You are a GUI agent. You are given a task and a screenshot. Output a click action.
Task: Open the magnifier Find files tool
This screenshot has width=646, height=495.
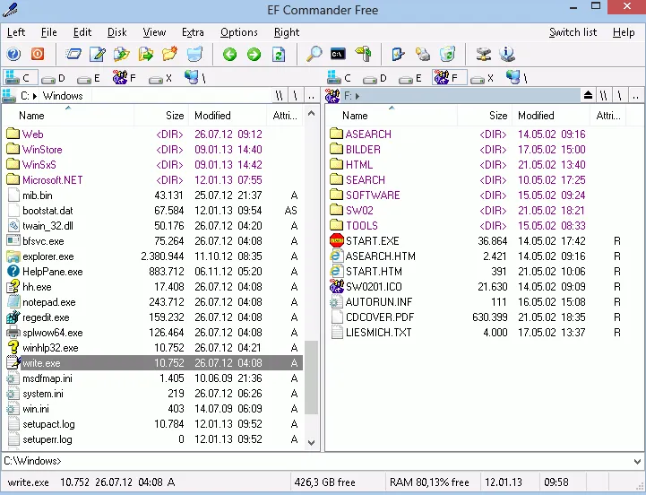click(x=314, y=54)
